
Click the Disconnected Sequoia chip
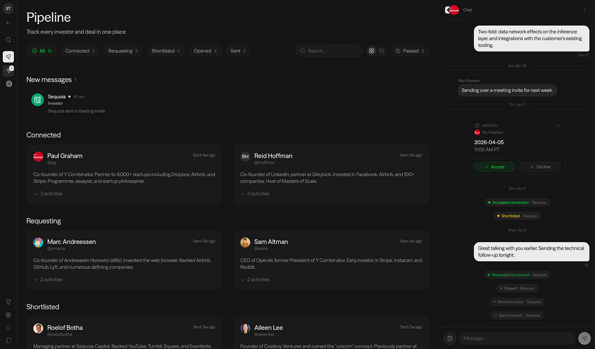coord(517,315)
